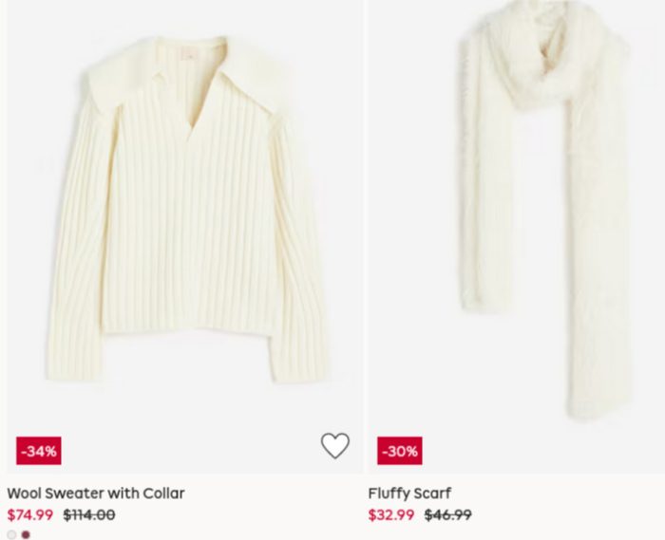The height and width of the screenshot is (540, 665).
Task: Click the -30% discount badge
Action: pyautogui.click(x=399, y=451)
